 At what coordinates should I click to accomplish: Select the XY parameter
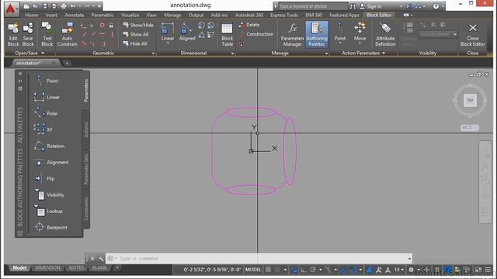click(43, 129)
